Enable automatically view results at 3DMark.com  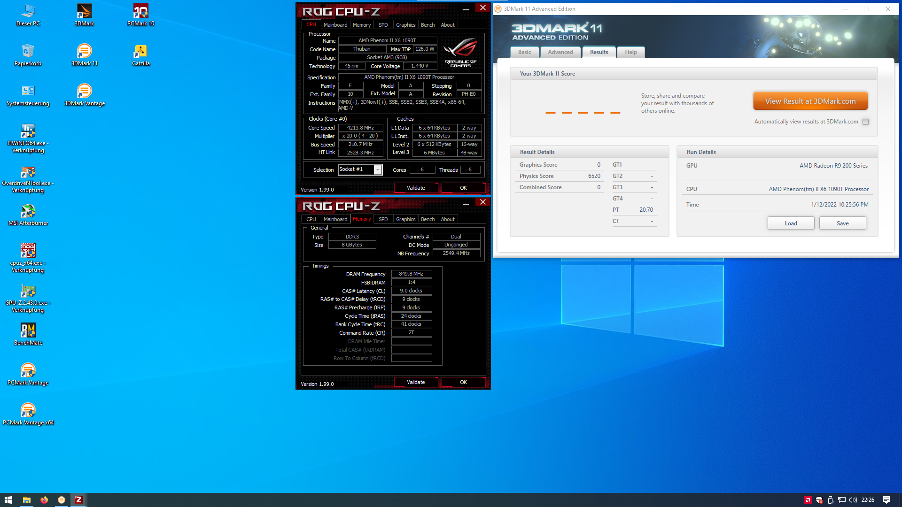click(865, 122)
